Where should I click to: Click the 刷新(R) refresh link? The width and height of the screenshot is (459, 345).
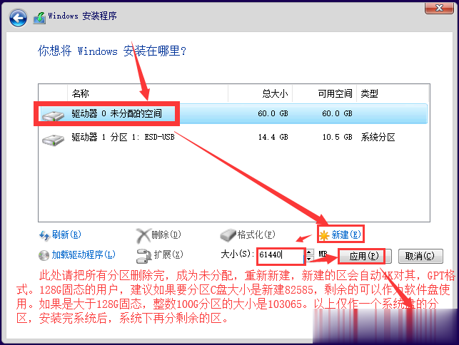coord(66,235)
